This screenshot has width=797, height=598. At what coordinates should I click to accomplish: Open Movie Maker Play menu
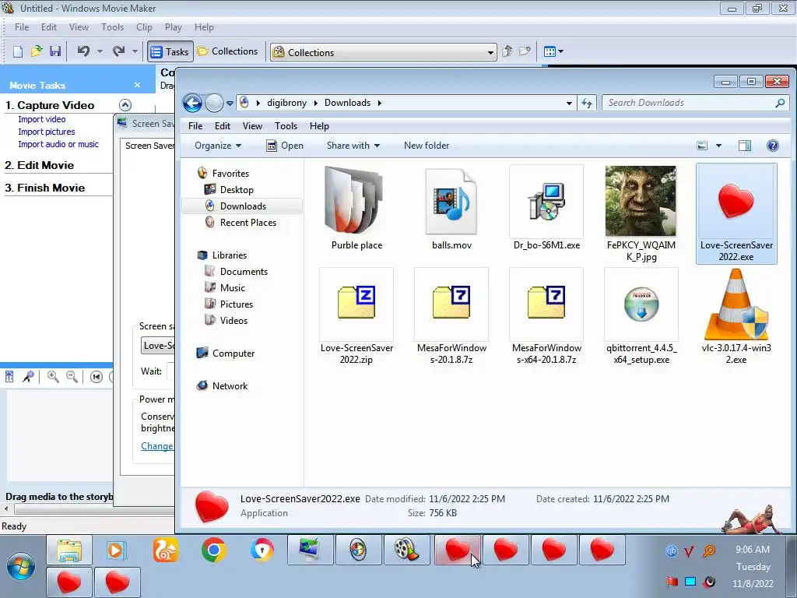[174, 27]
